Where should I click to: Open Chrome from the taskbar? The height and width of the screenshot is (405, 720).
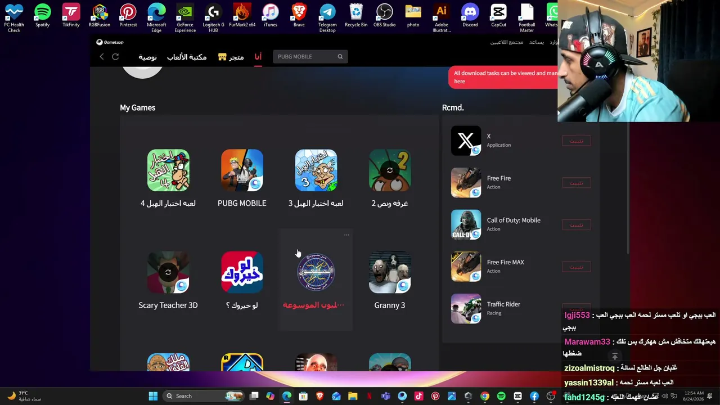[x=485, y=396]
